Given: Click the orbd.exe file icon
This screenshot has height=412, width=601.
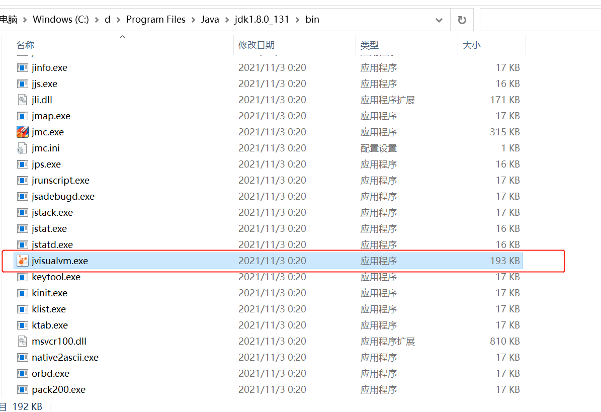Looking at the screenshot, I should tap(23, 374).
